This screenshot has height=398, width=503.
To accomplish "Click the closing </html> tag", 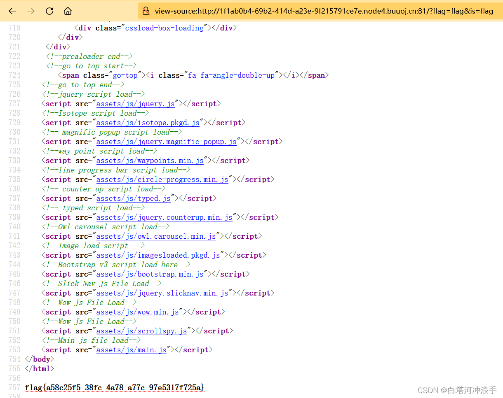I will (x=39, y=369).
